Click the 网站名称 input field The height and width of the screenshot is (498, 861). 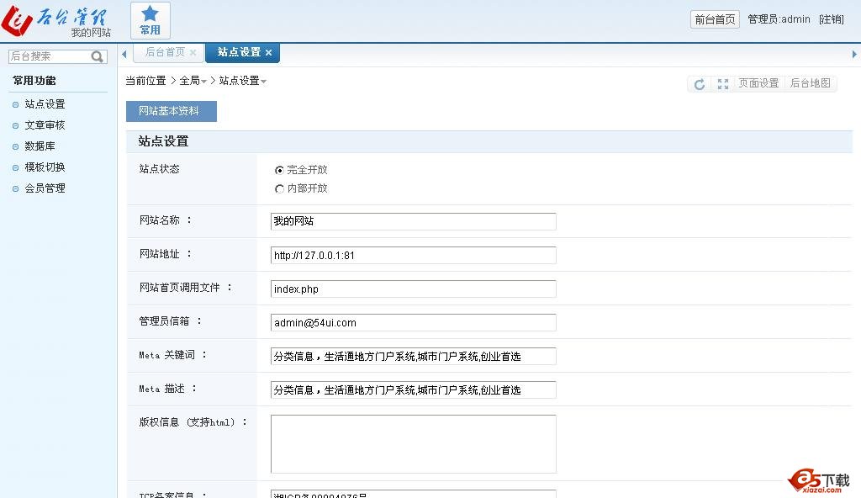(x=413, y=221)
